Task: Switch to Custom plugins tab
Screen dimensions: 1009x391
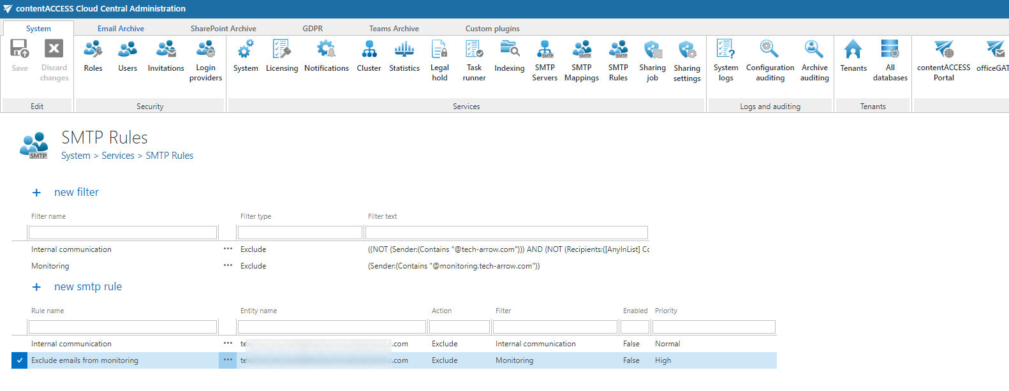Action: point(492,28)
